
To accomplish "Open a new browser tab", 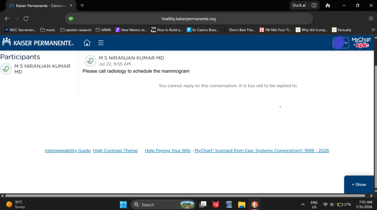I will tap(82, 5).
